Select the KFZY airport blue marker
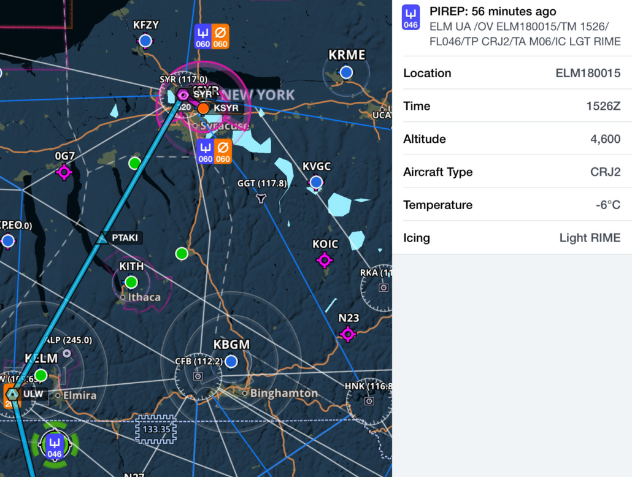Screen dimensions: 632x477 coord(145,40)
